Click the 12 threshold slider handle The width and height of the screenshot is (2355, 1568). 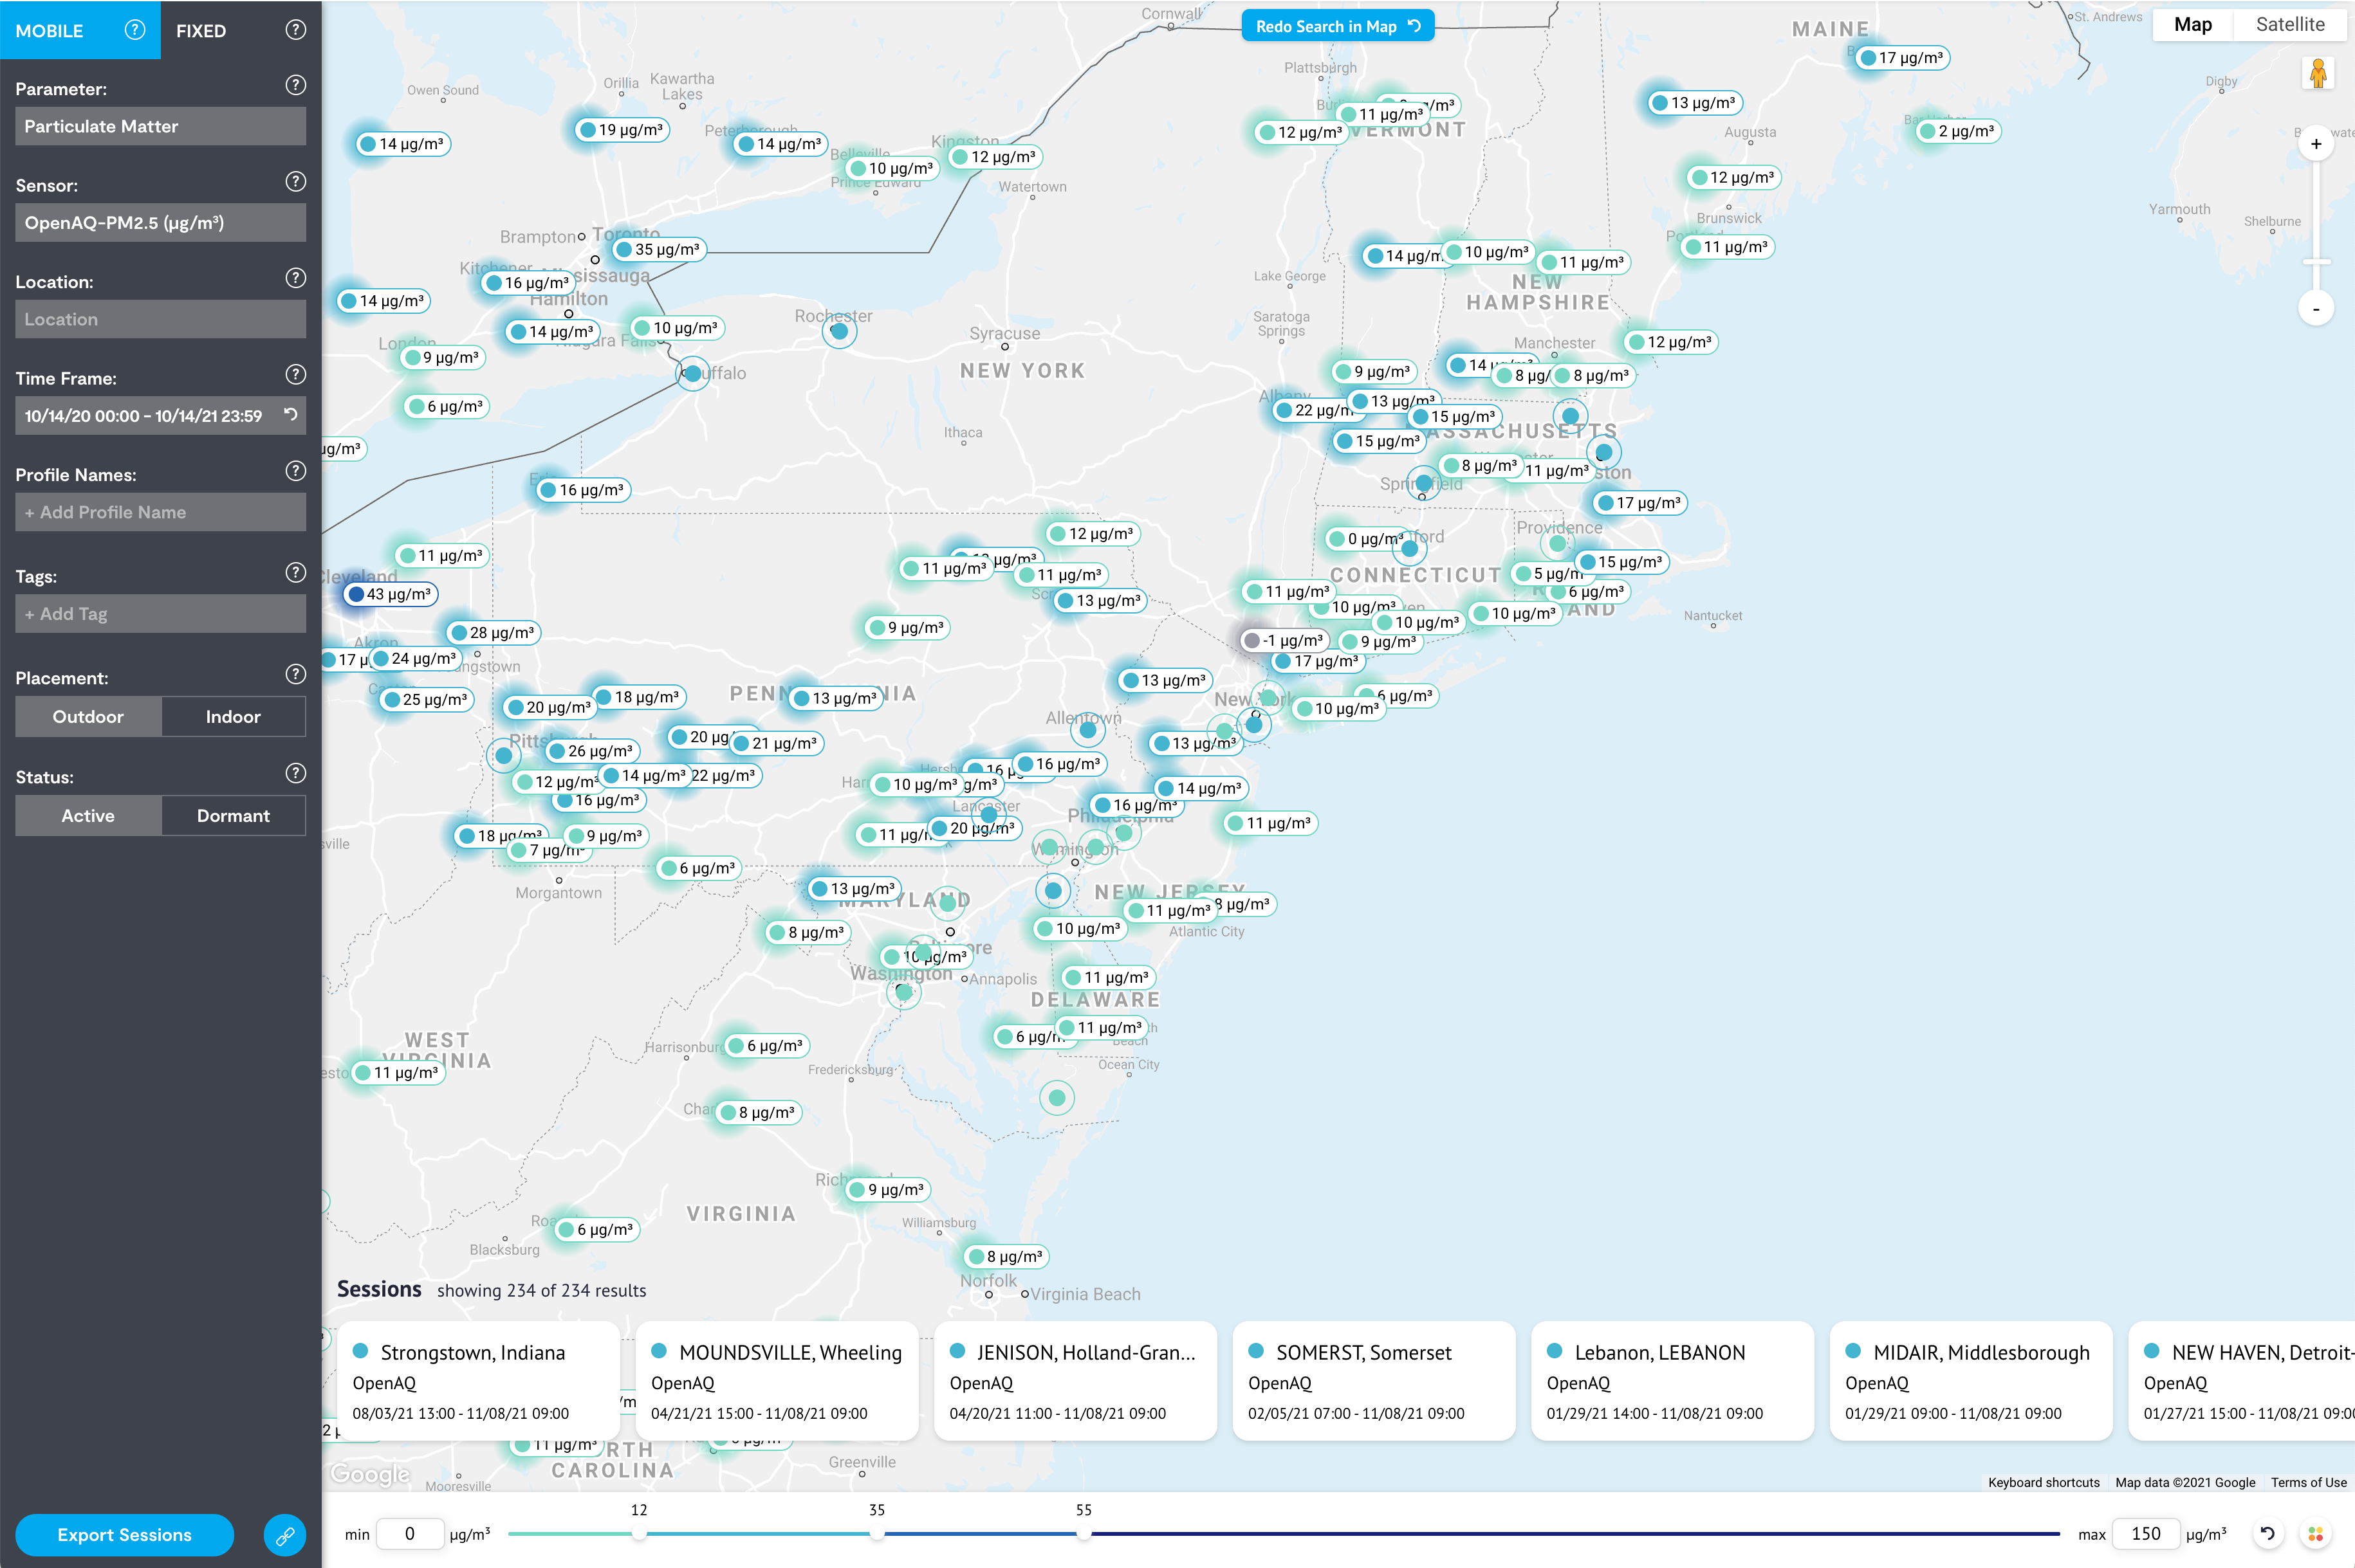tap(638, 1533)
